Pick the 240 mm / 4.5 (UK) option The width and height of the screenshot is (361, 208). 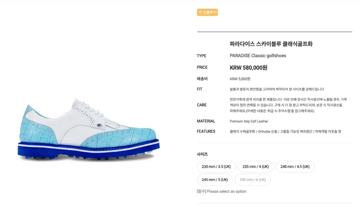point(295,167)
